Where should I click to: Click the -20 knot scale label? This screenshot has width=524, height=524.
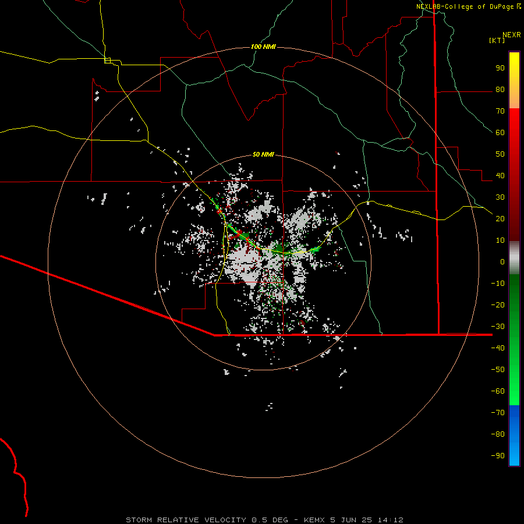pos(498,305)
